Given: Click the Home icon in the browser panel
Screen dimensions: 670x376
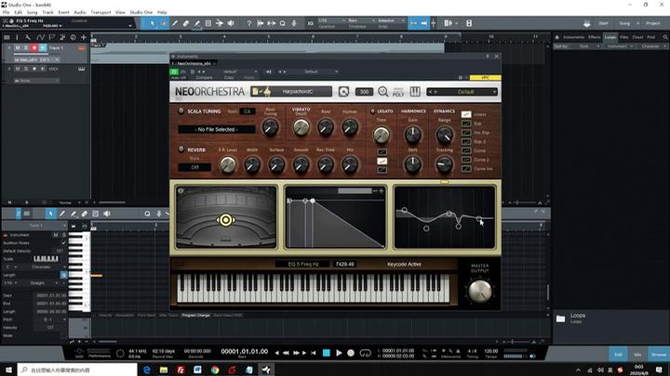Looking at the screenshot, I should (x=557, y=37).
